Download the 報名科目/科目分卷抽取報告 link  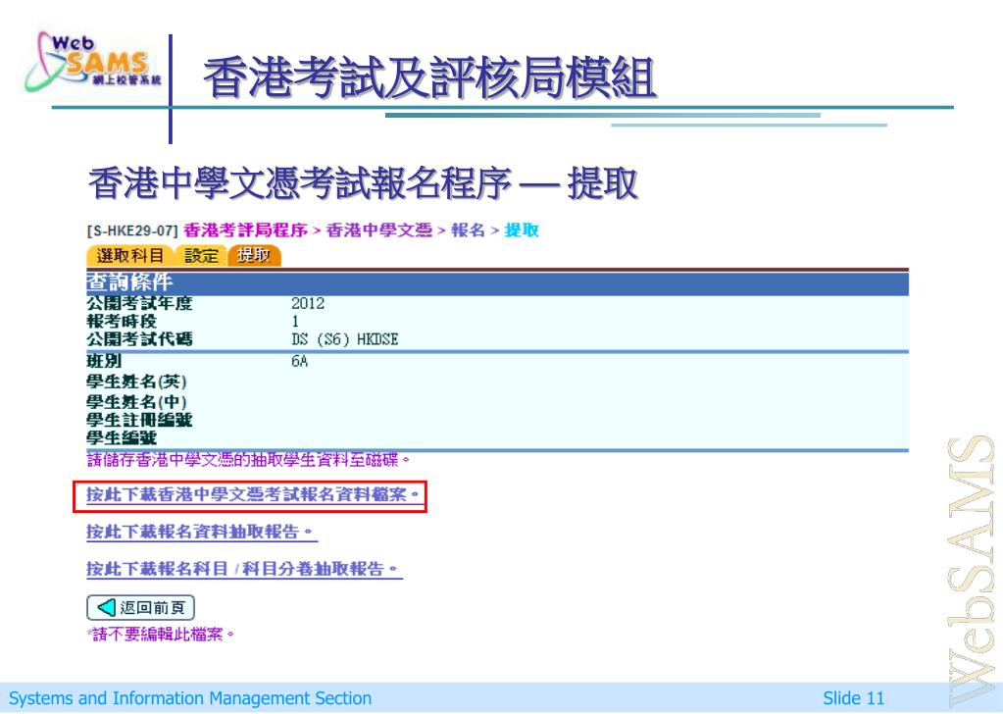point(242,569)
